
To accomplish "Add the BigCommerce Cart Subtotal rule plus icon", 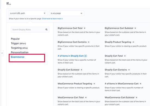I will click(135, 28).
